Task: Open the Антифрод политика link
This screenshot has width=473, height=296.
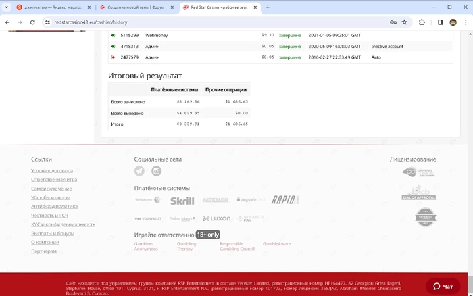Action: click(54, 206)
